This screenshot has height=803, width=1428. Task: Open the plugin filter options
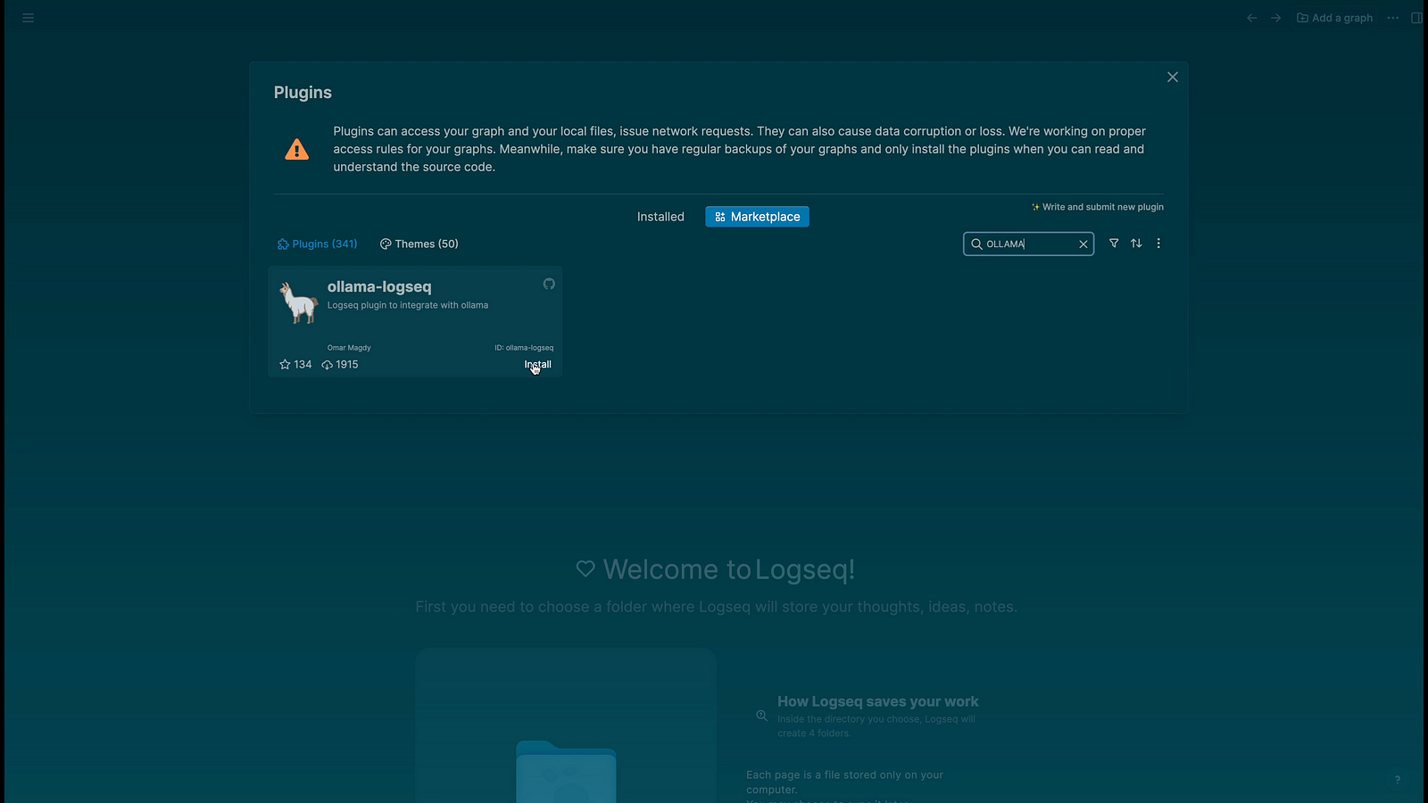[1114, 244]
